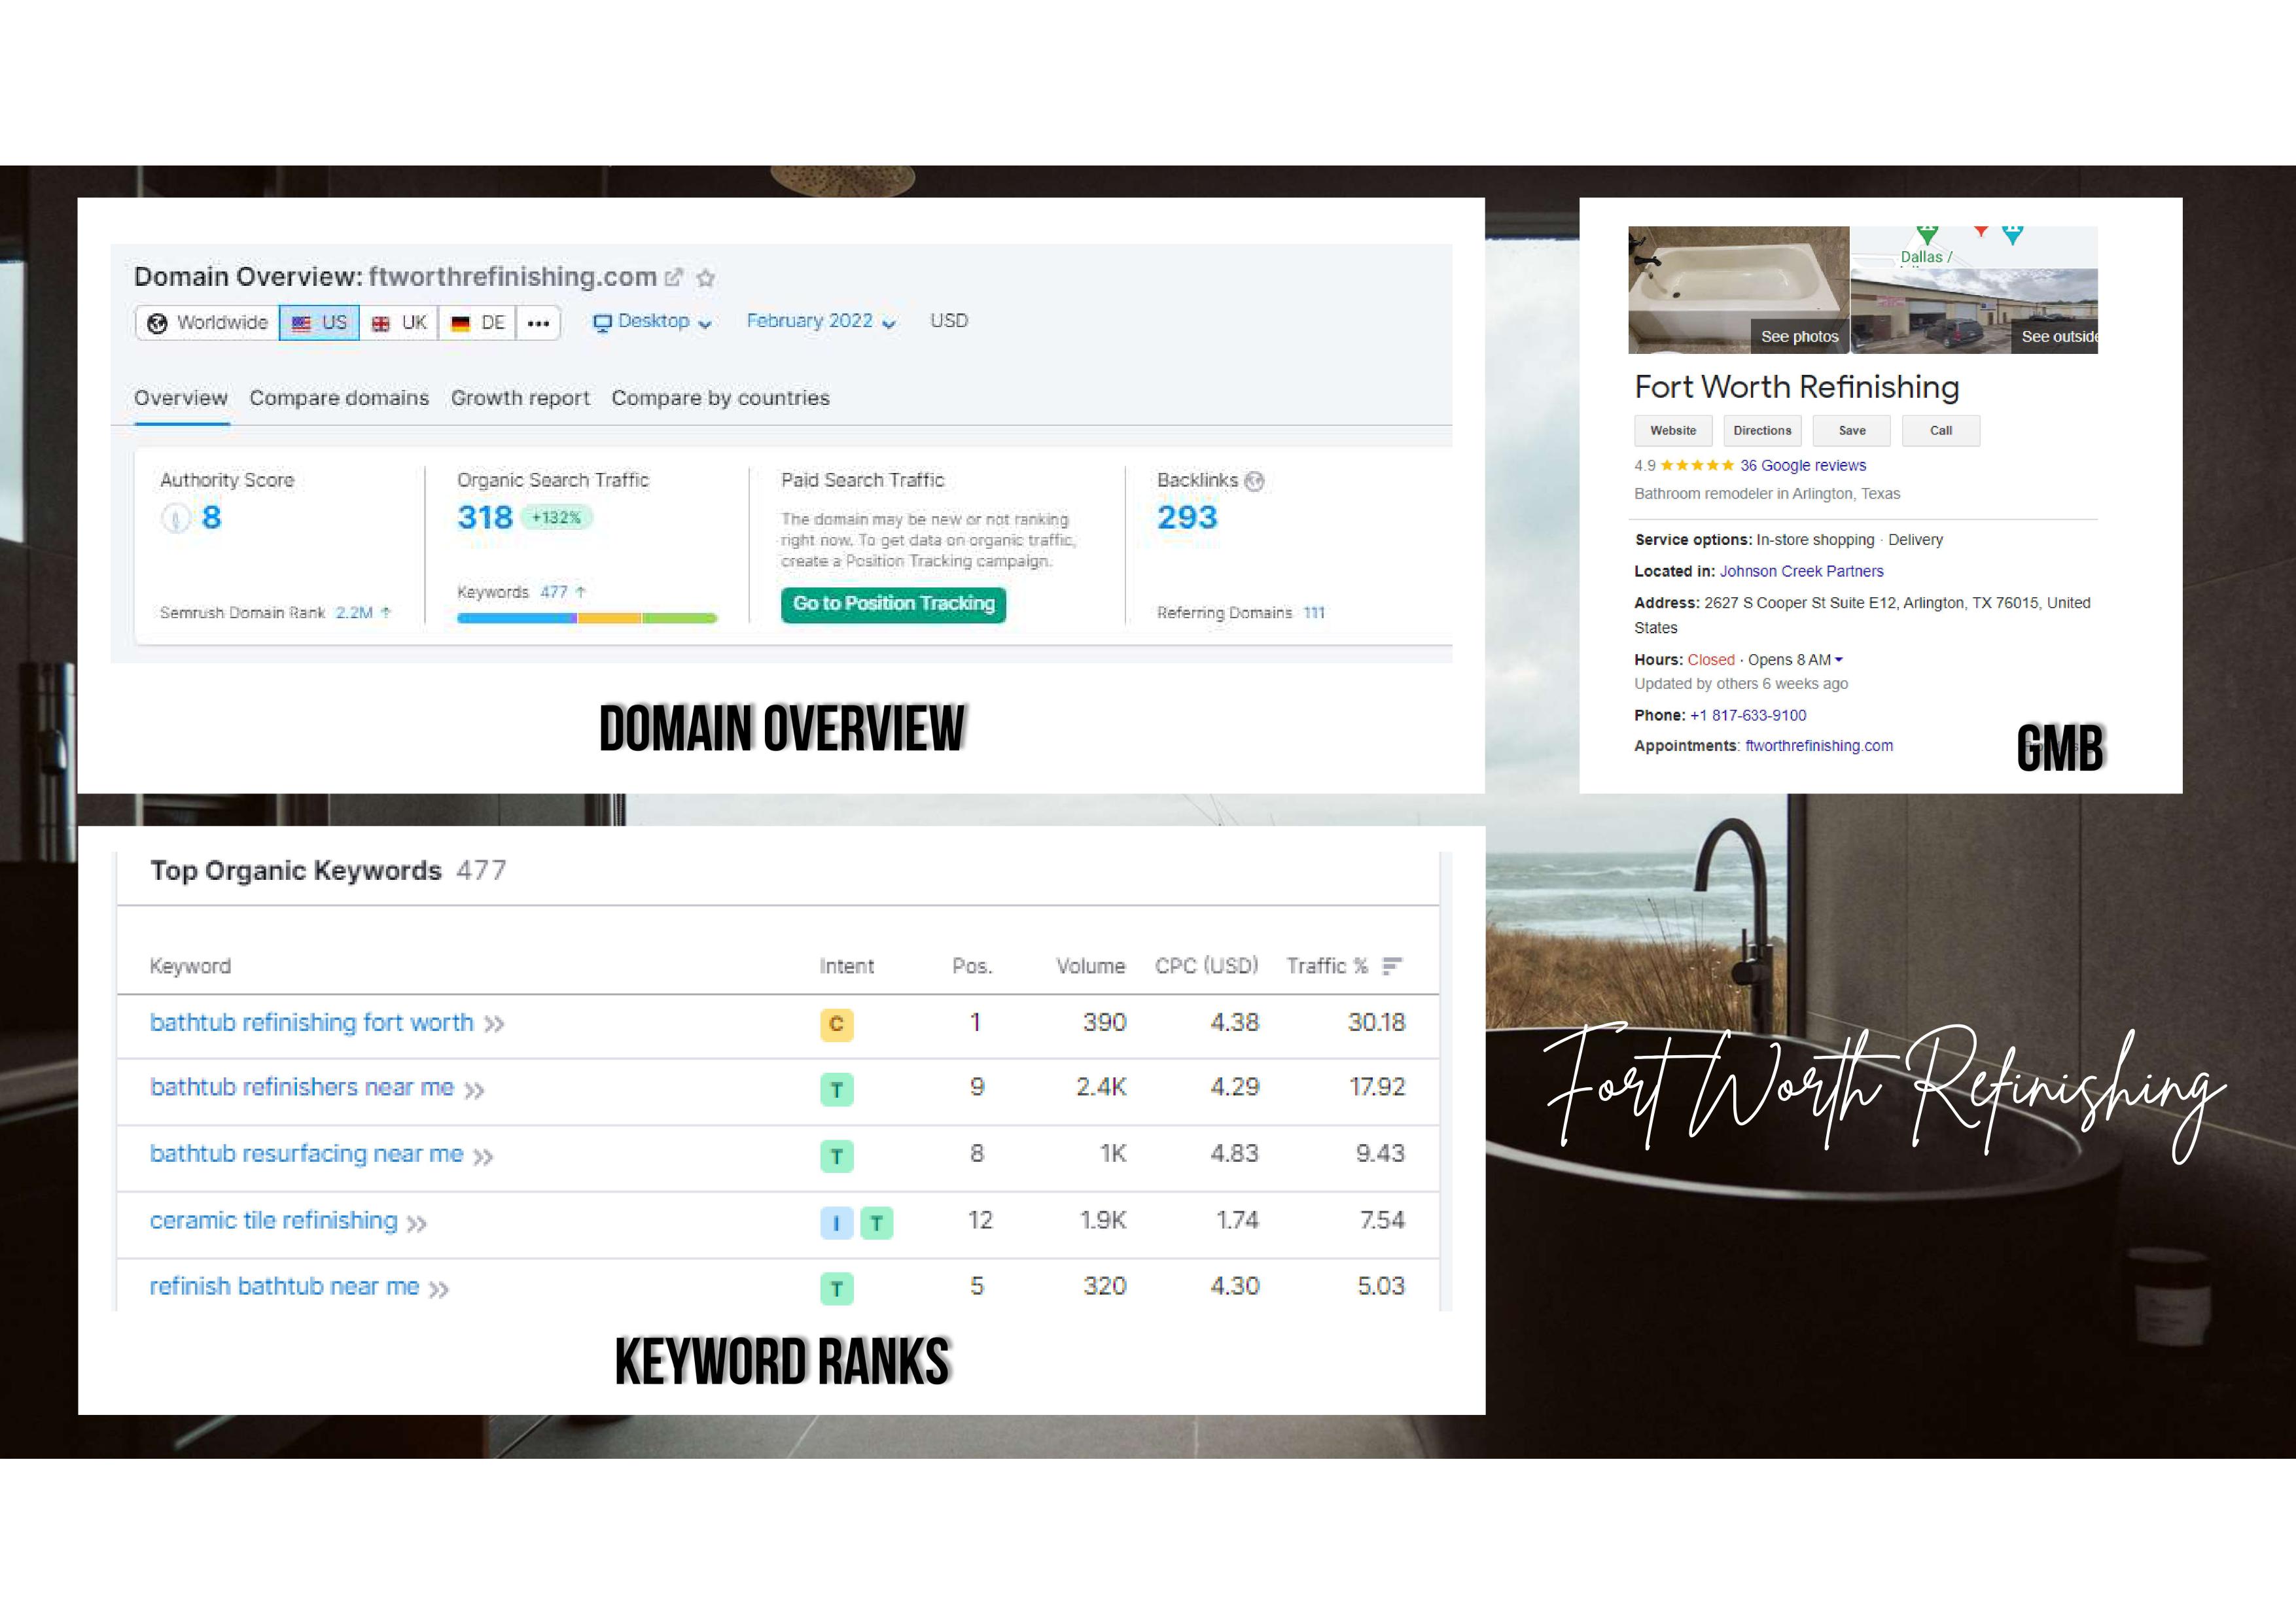Click the favorite star next to domain
The width and height of the screenshot is (2296, 1623).
click(x=706, y=278)
